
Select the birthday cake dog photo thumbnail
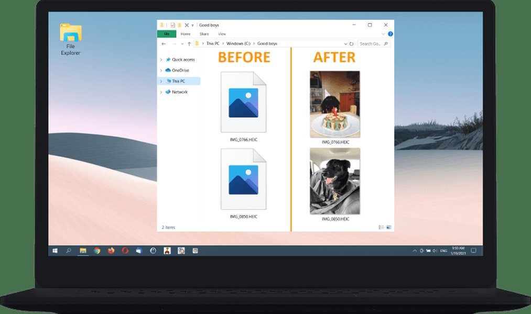click(x=335, y=104)
